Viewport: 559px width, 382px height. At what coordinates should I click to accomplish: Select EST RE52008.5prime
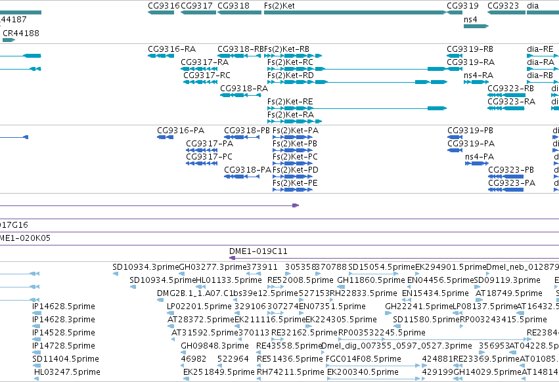(x=300, y=280)
